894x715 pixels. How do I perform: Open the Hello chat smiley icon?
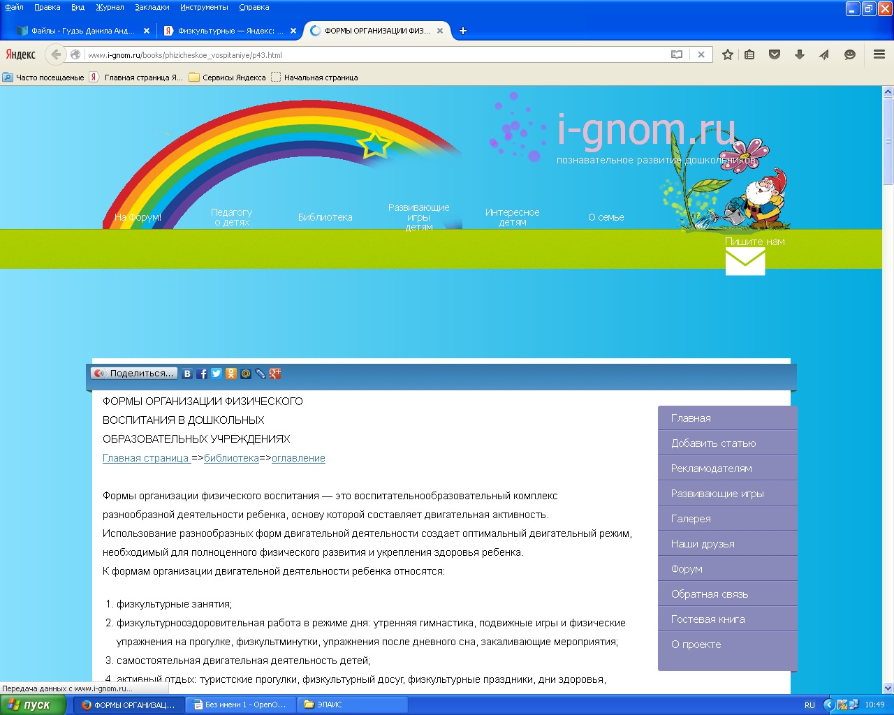[850, 54]
